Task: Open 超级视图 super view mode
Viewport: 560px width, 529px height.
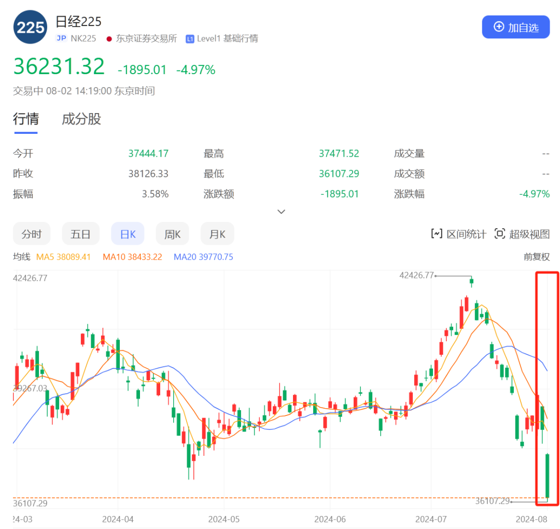Action: (521, 234)
